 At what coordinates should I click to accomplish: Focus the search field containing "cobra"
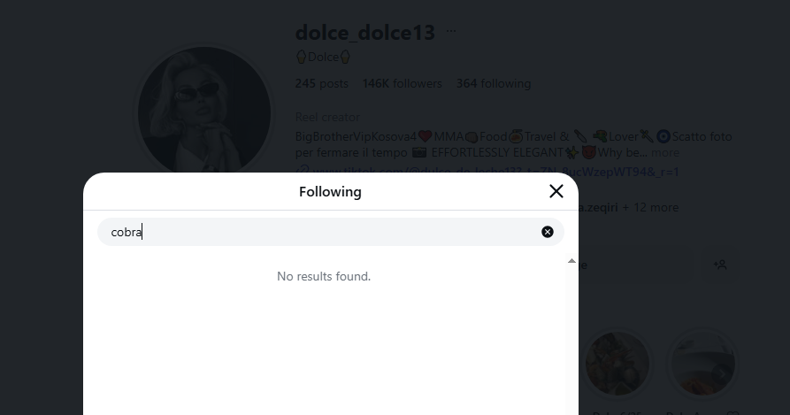click(318, 232)
